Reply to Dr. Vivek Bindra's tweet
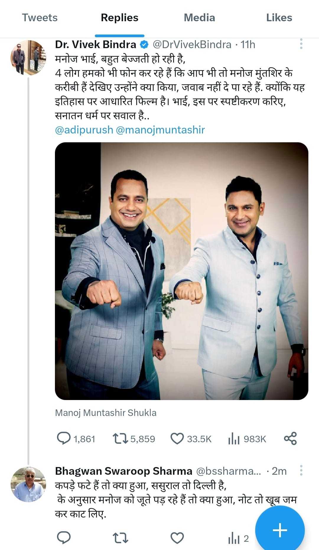 pyautogui.click(x=64, y=439)
